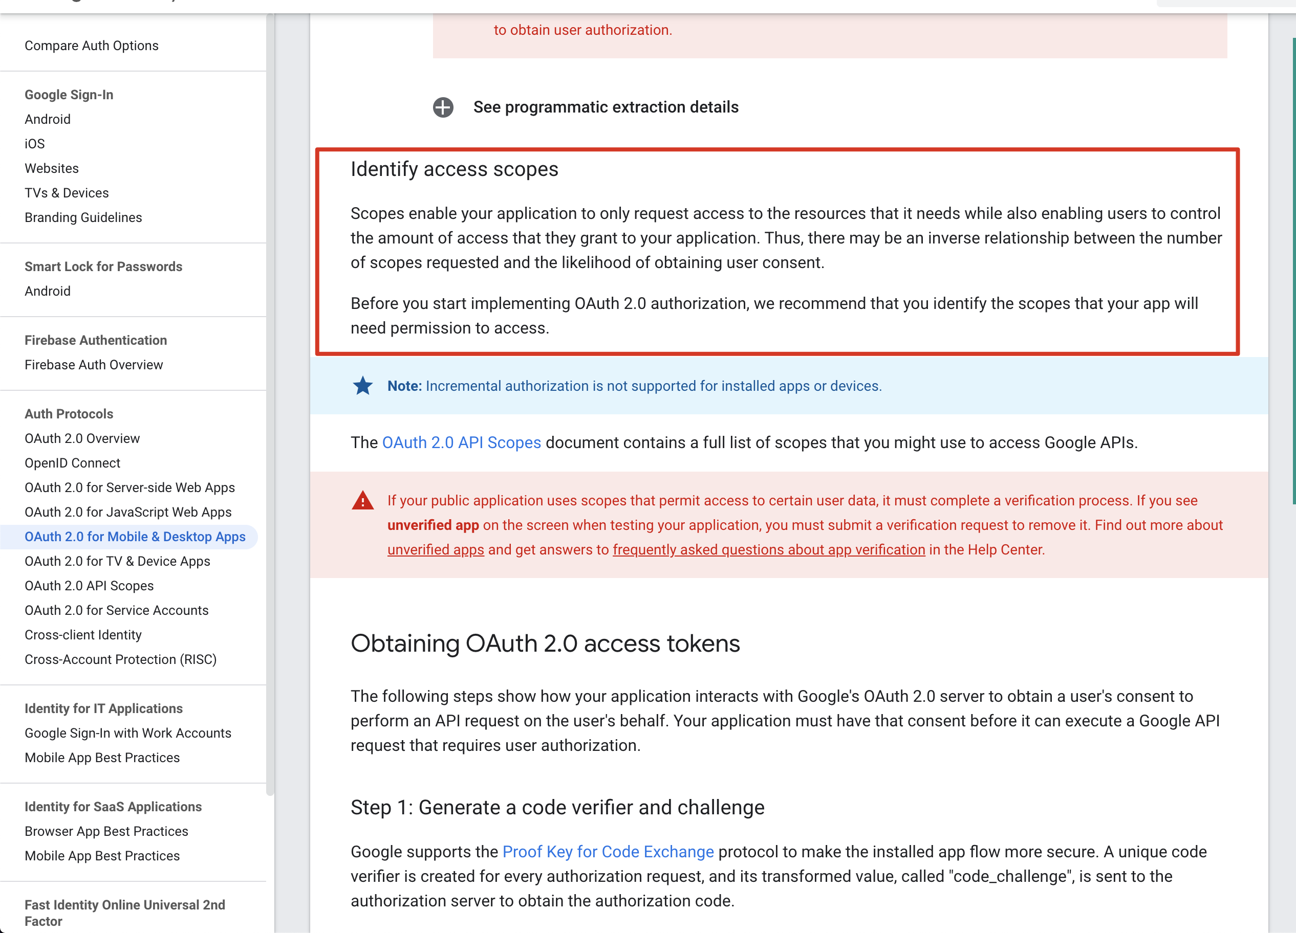The image size is (1296, 933).
Task: Select Compare Auth Options in sidebar
Action: [x=92, y=46]
